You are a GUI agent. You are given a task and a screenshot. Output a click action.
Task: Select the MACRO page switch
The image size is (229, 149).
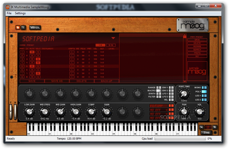point(159,91)
